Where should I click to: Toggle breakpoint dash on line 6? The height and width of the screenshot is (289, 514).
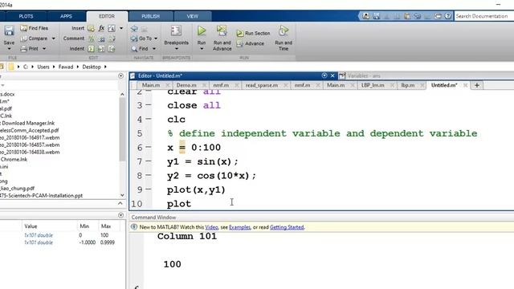point(149,147)
